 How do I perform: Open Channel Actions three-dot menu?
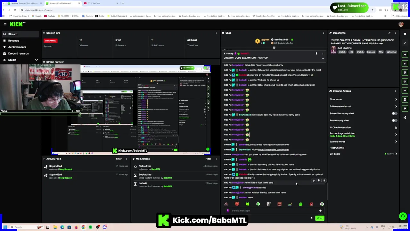(395, 91)
